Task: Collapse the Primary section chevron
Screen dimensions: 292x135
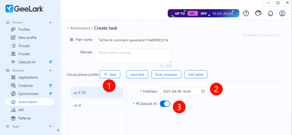Action: pyautogui.click(x=50, y=22)
